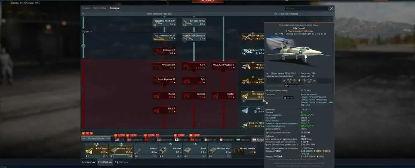This screenshot has width=415, height=168.
Task: Switch to the Армия tab
Action: click(x=86, y=8)
